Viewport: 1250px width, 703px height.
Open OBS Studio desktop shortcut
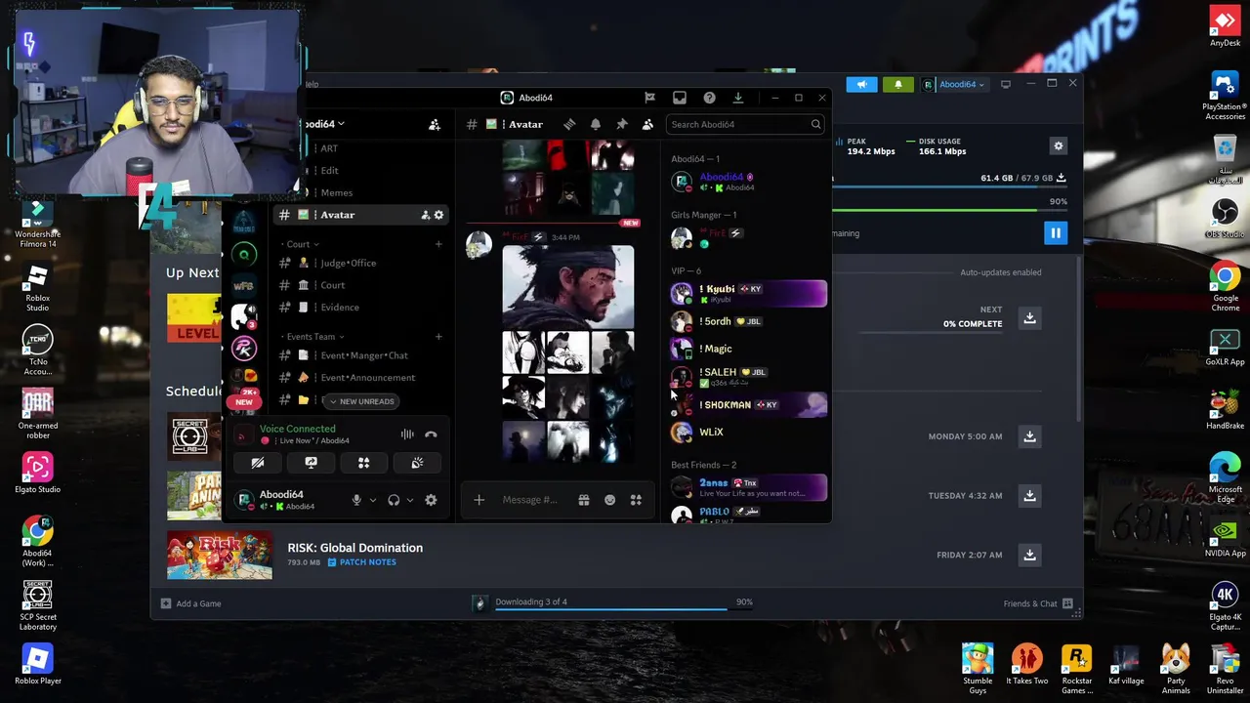[x=1225, y=220]
